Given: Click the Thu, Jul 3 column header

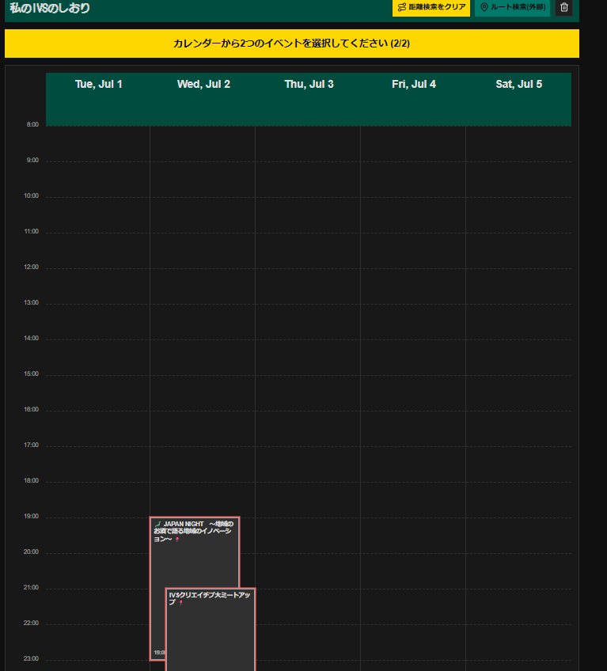Looking at the screenshot, I should [309, 85].
